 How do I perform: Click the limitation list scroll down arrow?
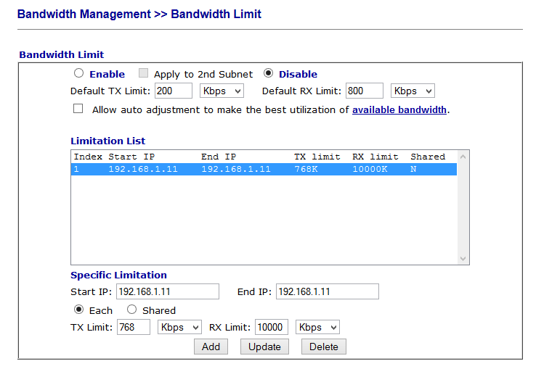click(x=463, y=259)
